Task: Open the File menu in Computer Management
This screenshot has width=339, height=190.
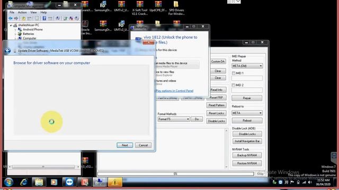Action: [x=12, y=13]
